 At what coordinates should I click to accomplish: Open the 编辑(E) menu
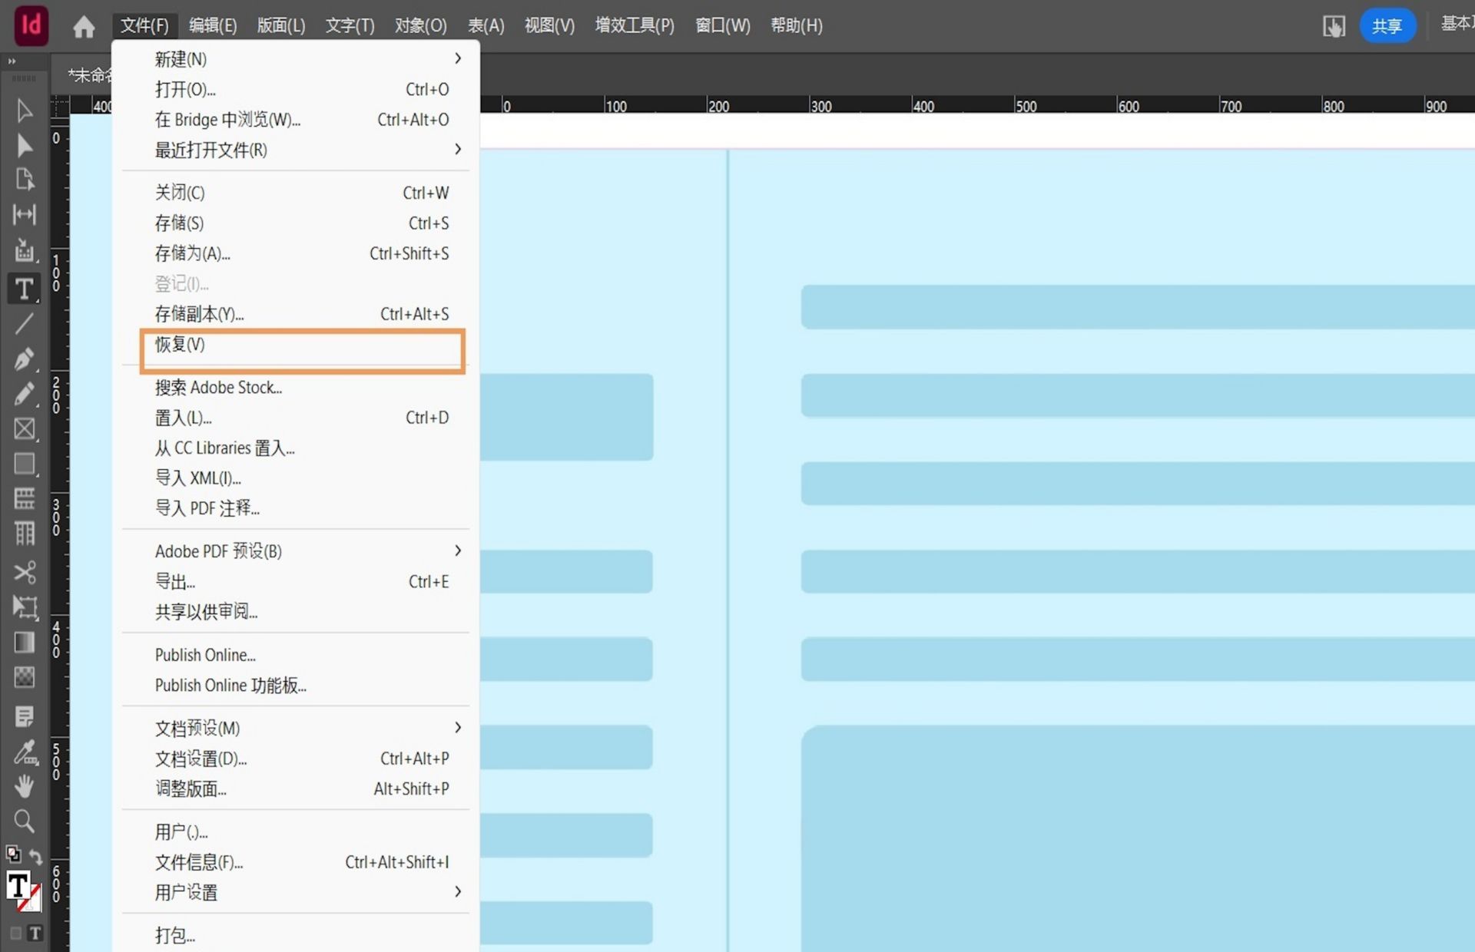[x=213, y=26]
